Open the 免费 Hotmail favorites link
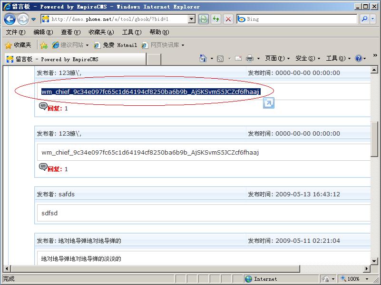The height and width of the screenshot is (285, 381). [116, 45]
